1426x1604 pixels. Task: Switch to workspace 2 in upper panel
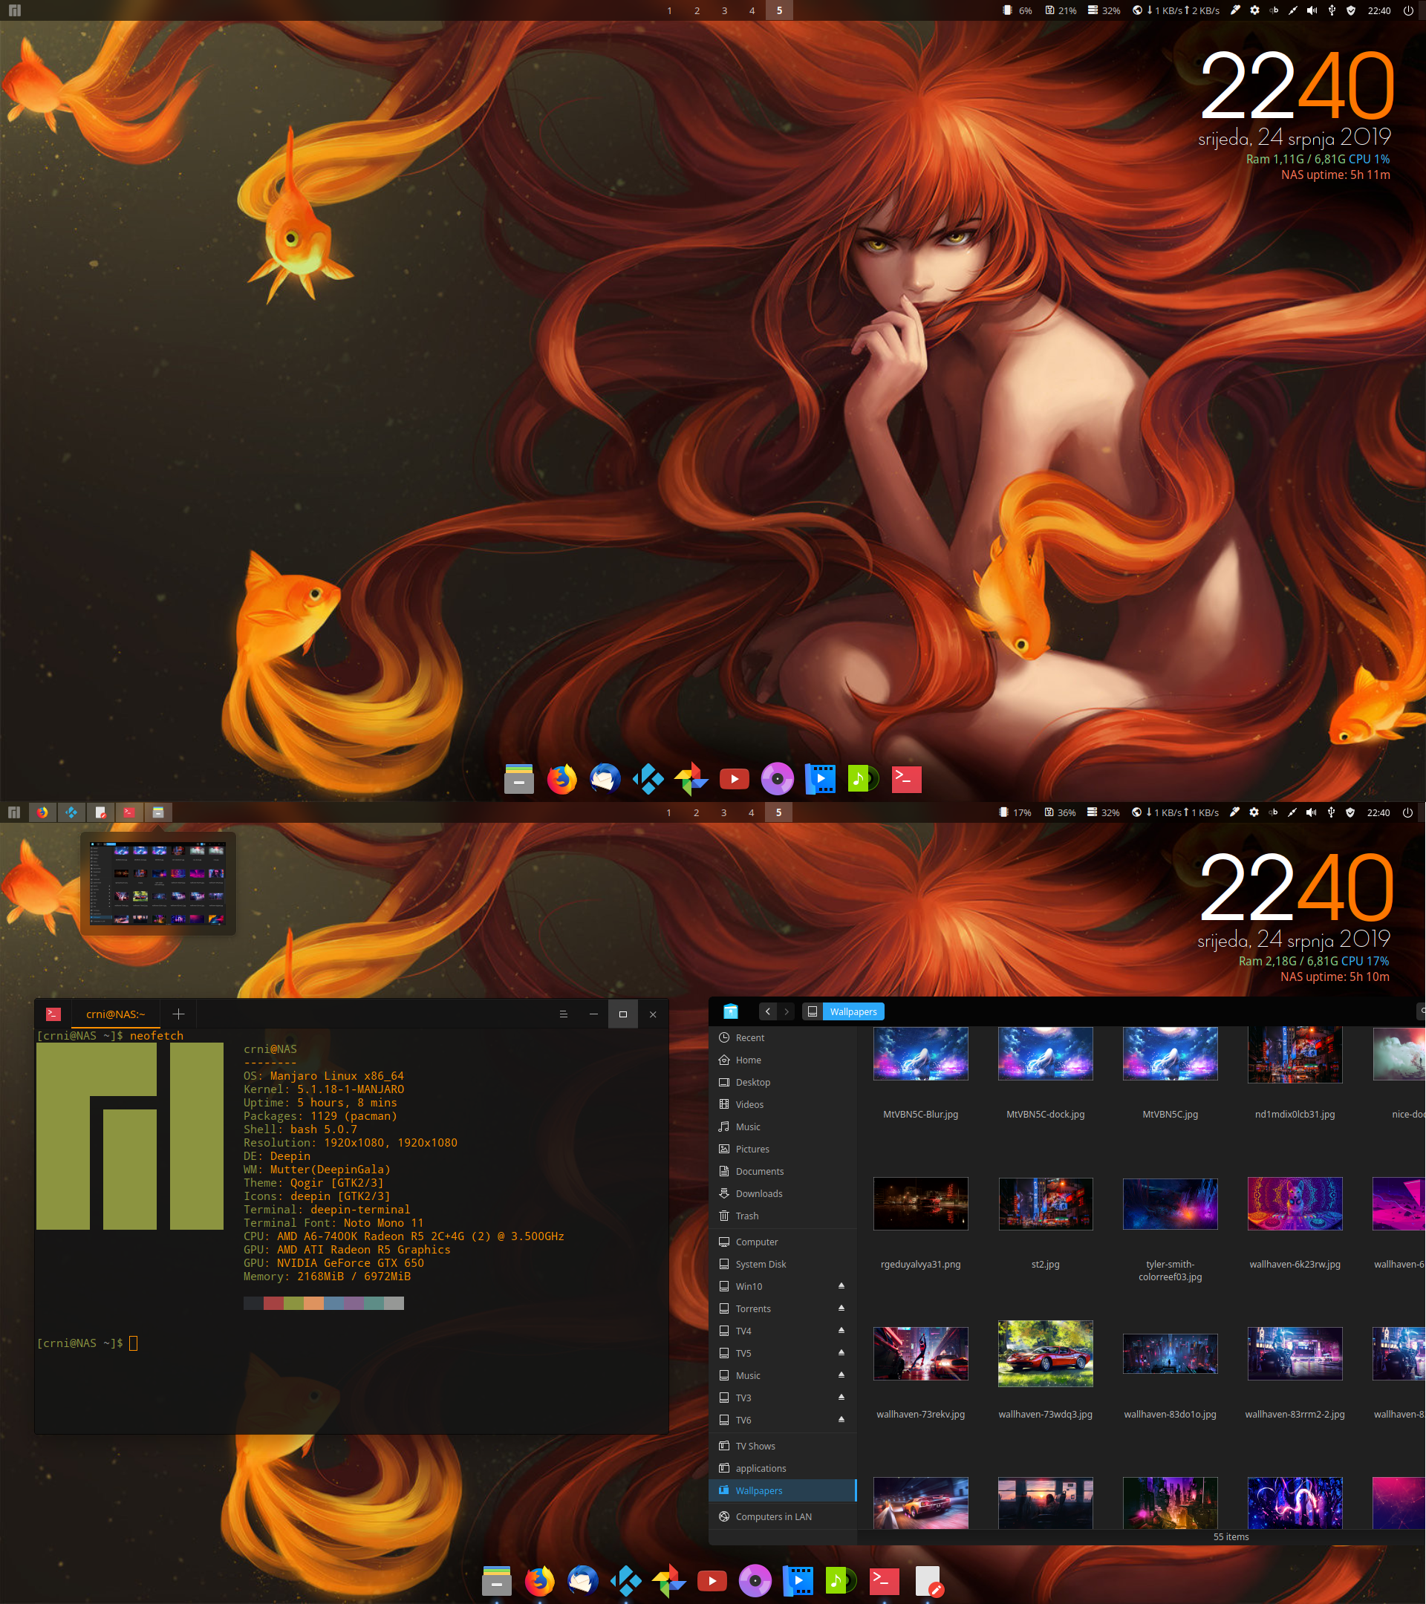coord(697,10)
